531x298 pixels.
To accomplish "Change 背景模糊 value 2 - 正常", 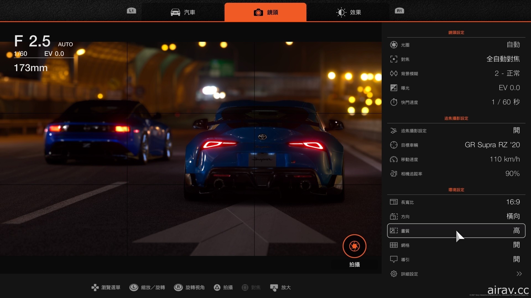I will tap(507, 73).
